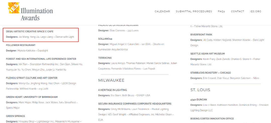Click the Riverfront Park project title

[201, 35]
